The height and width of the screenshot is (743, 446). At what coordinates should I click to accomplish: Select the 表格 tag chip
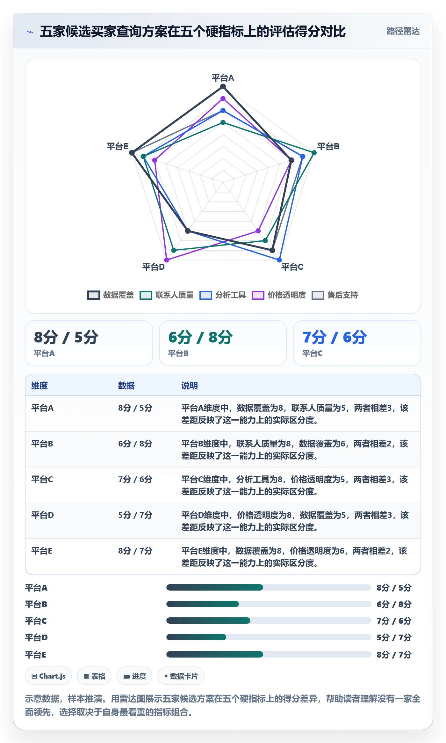[x=94, y=676]
